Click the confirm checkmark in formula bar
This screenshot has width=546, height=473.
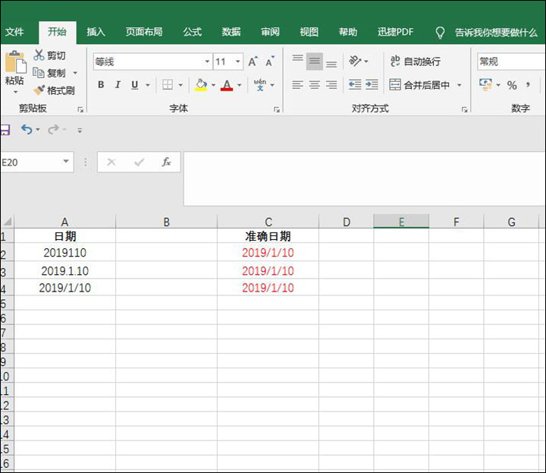[x=139, y=162]
